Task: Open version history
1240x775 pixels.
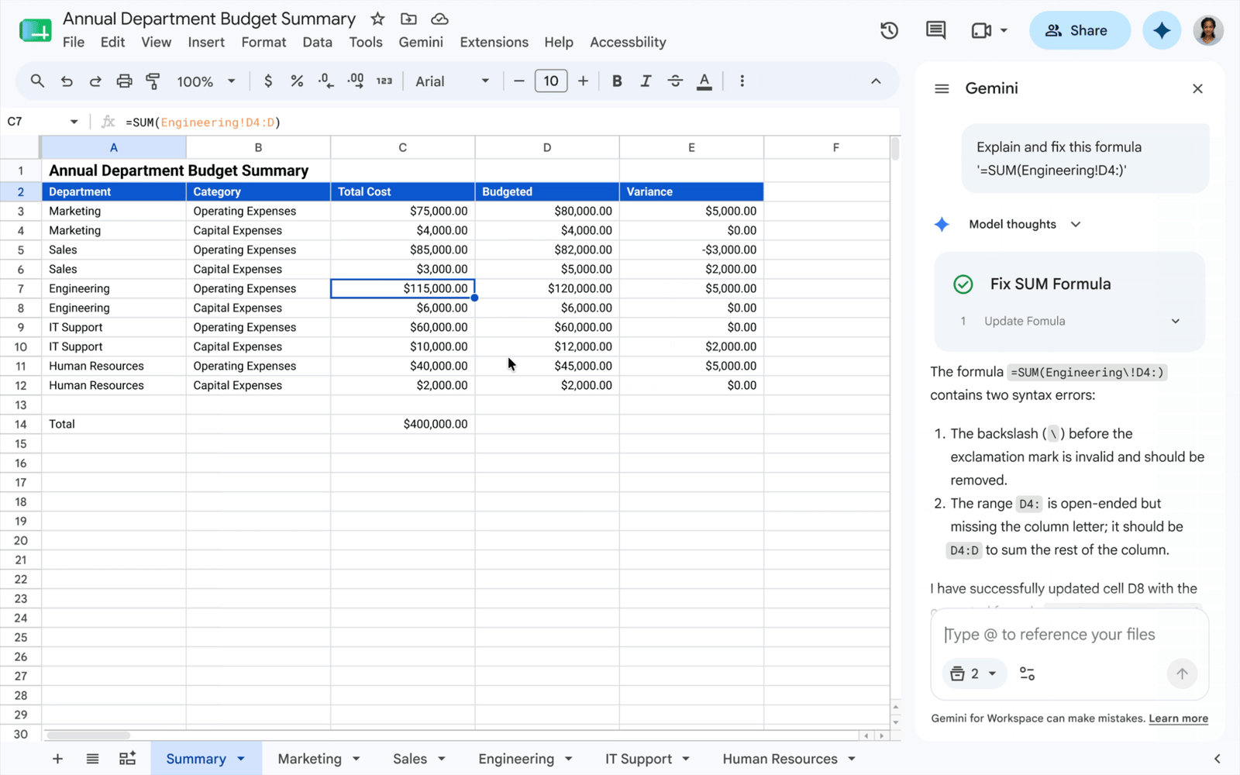Action: tap(889, 30)
